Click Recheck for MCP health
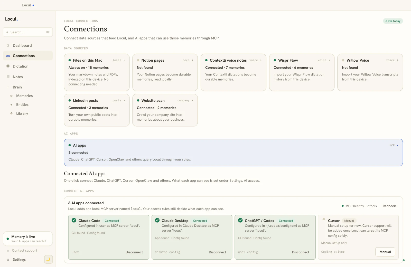The width and height of the screenshot is (411, 267). (x=389, y=206)
